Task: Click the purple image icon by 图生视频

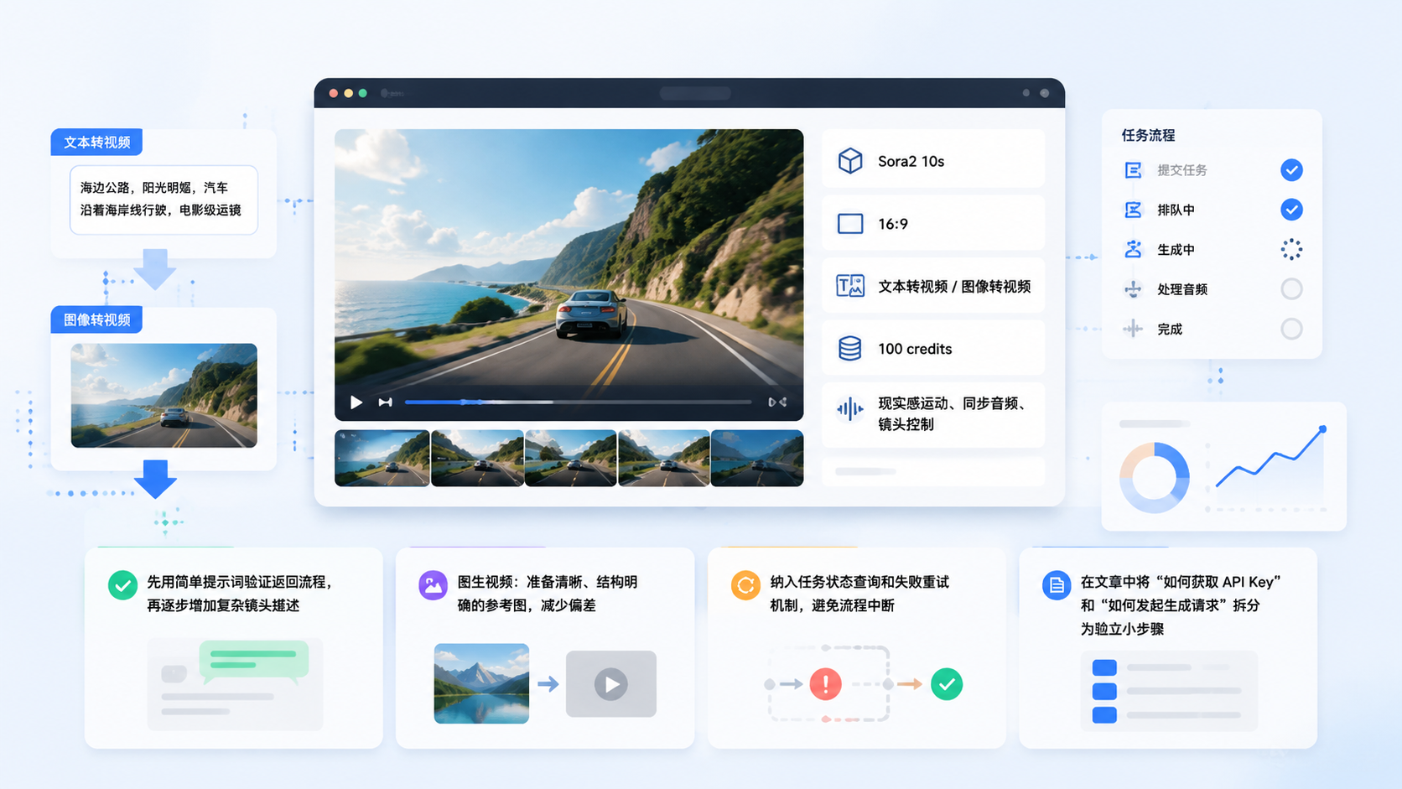Action: click(x=433, y=584)
